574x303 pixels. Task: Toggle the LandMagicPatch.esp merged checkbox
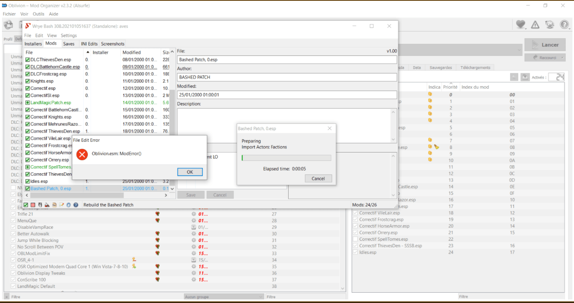coord(28,103)
